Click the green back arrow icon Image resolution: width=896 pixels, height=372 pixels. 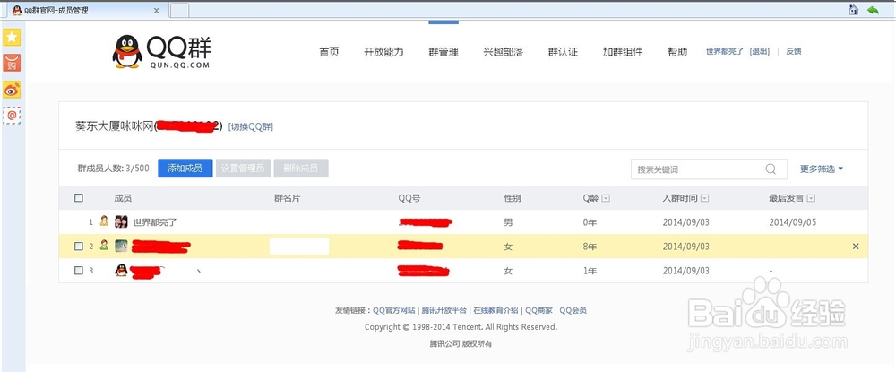coord(873,10)
